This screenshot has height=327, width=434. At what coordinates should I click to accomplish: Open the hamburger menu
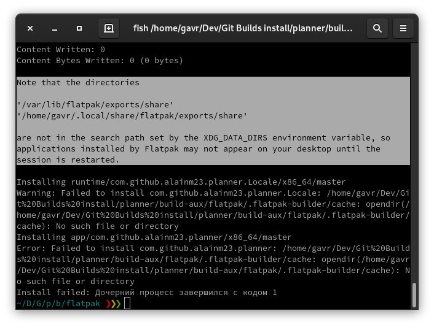(x=403, y=28)
